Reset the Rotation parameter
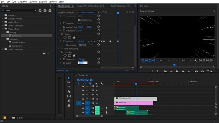The height and width of the screenshot is (123, 219). pyautogui.click(x=99, y=23)
